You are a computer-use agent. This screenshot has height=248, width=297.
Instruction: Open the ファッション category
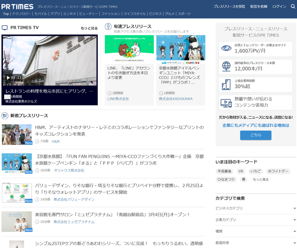[x=111, y=14]
